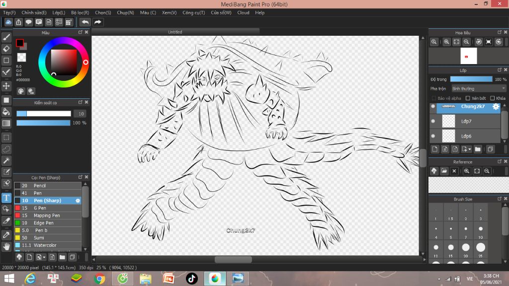The image size is (509, 286).
Task: Open the Công cụ(T) menu
Action: (x=193, y=12)
